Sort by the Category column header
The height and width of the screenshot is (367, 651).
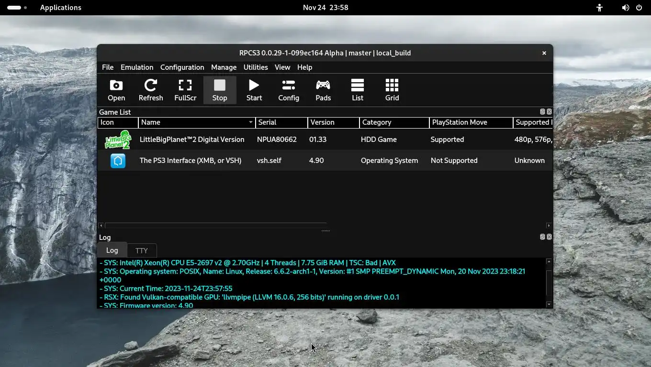(x=394, y=122)
